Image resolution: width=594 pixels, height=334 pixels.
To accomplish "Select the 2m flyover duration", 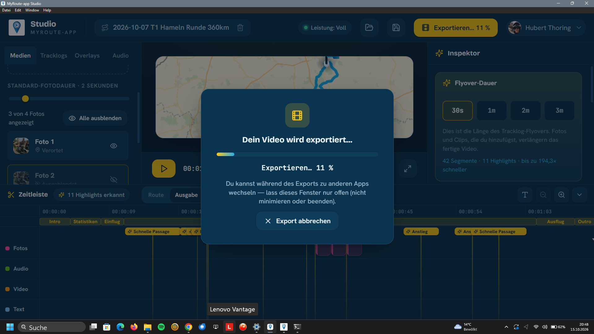I will click(526, 111).
